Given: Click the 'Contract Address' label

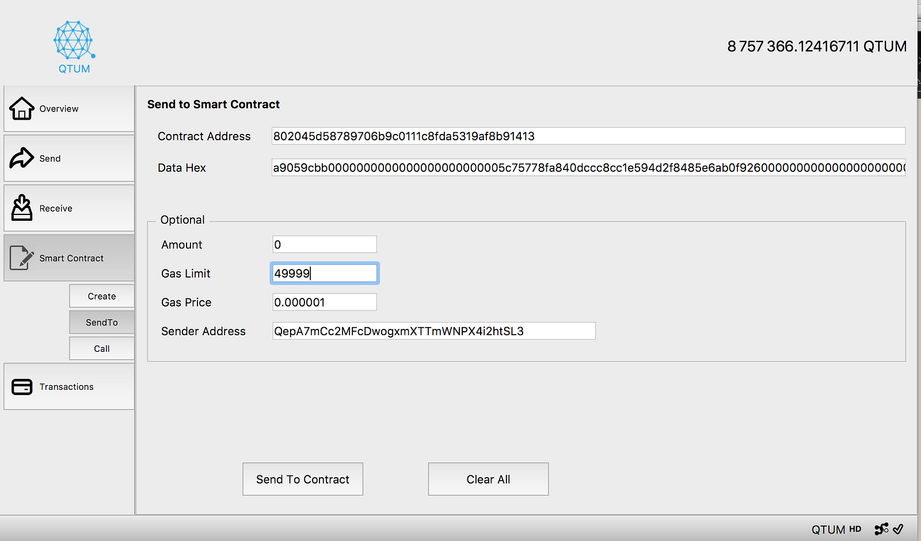Looking at the screenshot, I should tap(204, 136).
